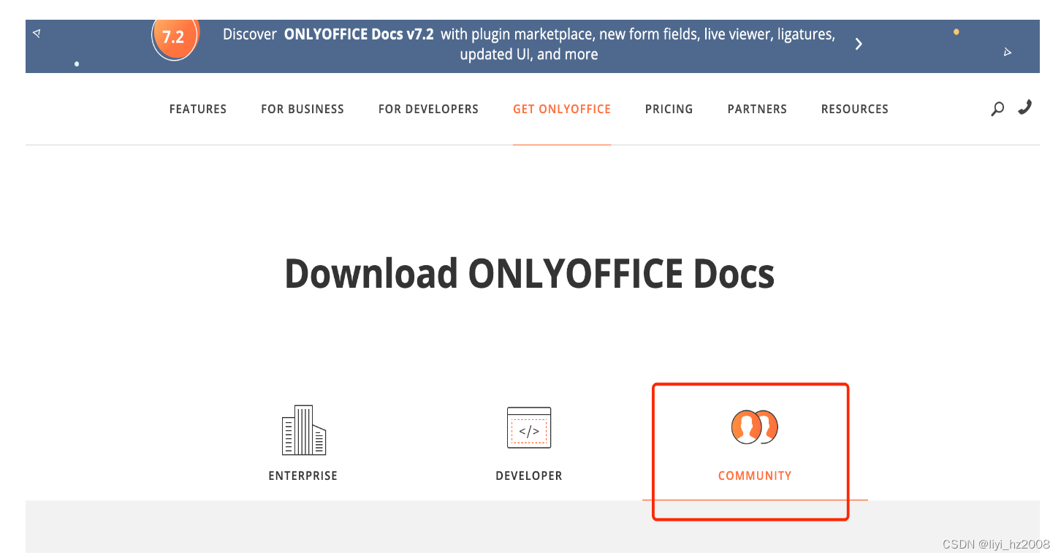Select the COMMUNITY tab label
The width and height of the screenshot is (1061, 558).
click(755, 475)
